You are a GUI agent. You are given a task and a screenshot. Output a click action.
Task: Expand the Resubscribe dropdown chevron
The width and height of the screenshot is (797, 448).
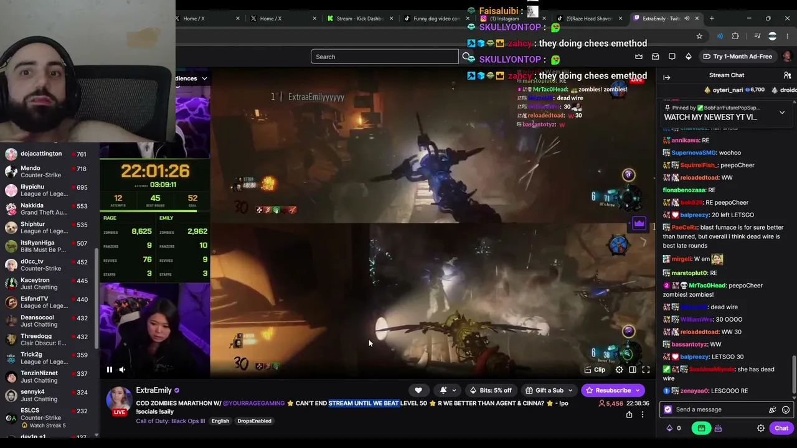[x=638, y=390]
